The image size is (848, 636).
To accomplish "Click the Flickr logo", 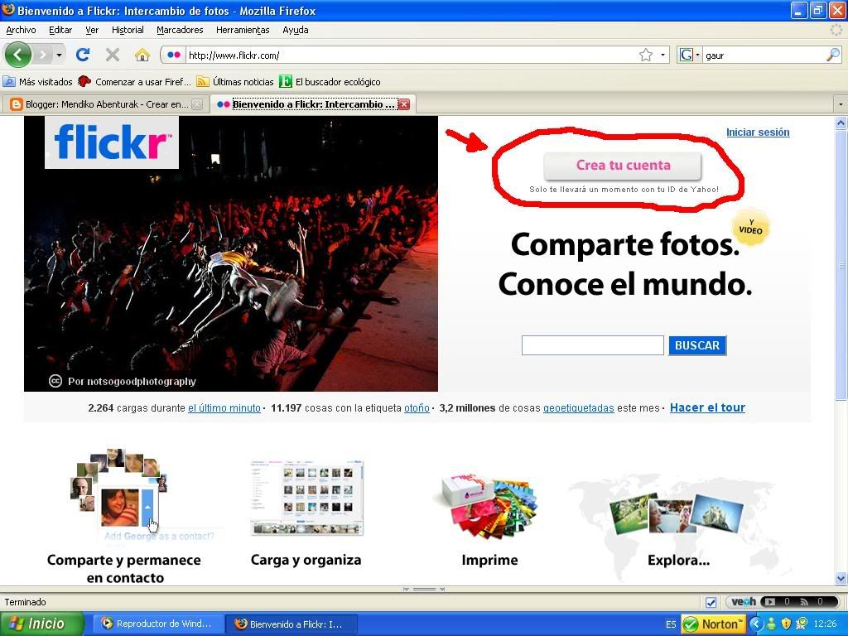I will [x=112, y=142].
